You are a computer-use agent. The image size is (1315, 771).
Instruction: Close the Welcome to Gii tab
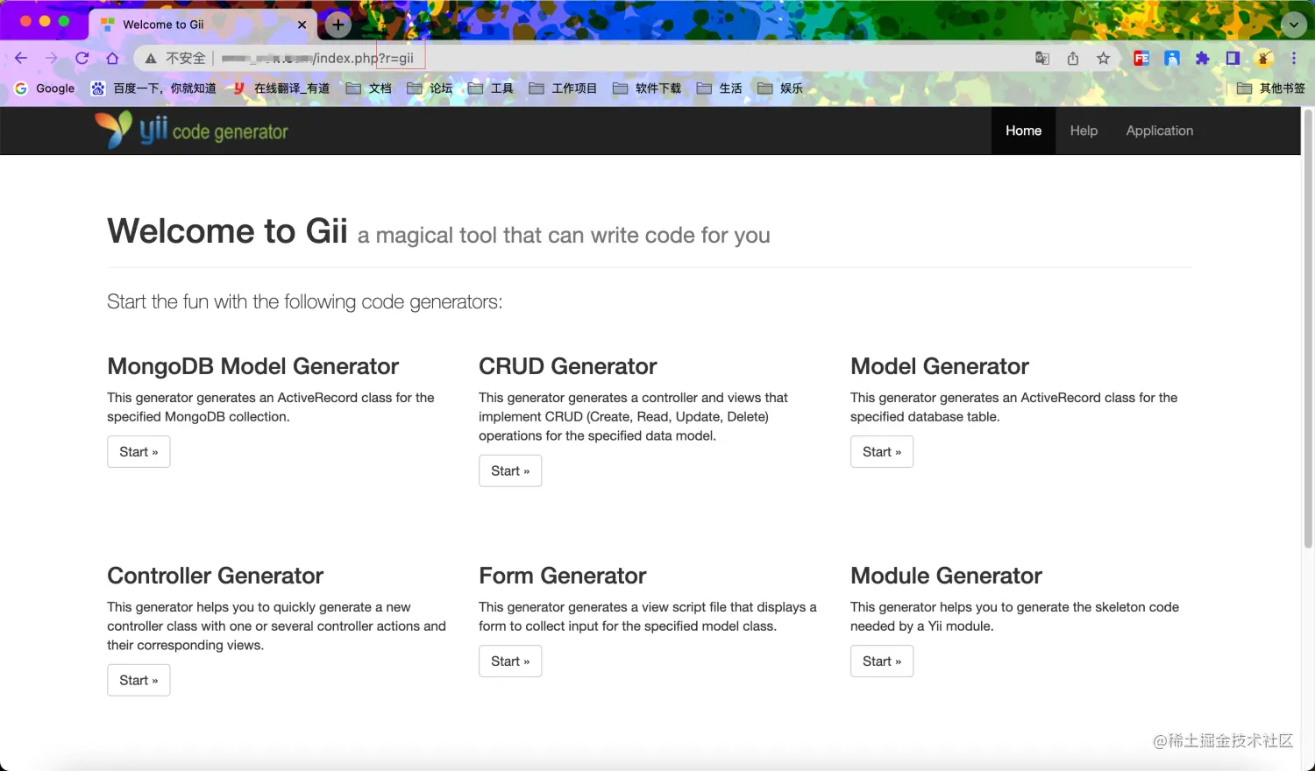[302, 25]
